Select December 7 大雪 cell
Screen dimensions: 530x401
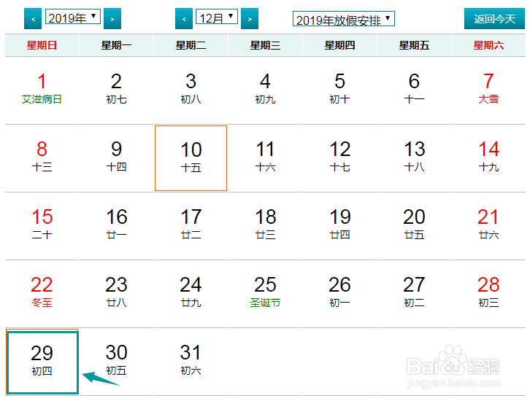pyautogui.click(x=488, y=90)
